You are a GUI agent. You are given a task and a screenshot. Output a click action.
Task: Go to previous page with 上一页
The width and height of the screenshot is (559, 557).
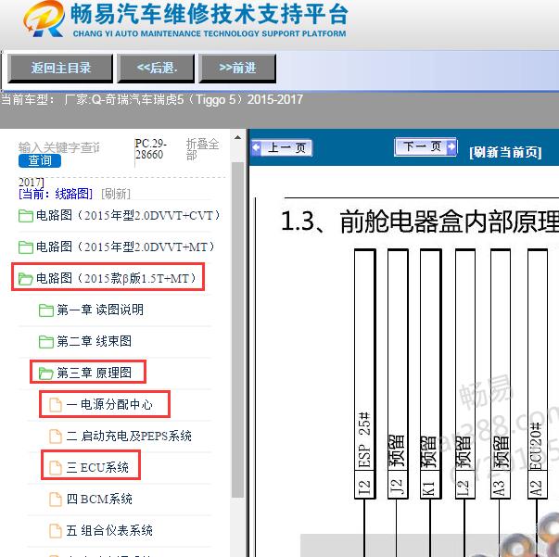click(x=282, y=147)
